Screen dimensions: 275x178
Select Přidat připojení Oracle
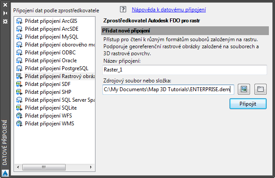(x=51, y=61)
